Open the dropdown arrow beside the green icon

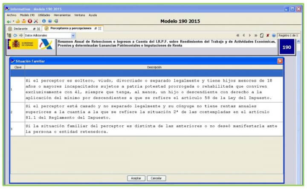(13, 21)
